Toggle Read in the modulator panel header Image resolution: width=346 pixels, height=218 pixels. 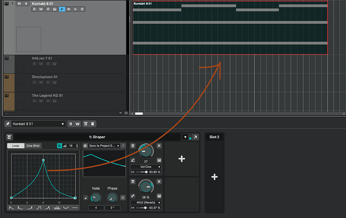coord(71,124)
